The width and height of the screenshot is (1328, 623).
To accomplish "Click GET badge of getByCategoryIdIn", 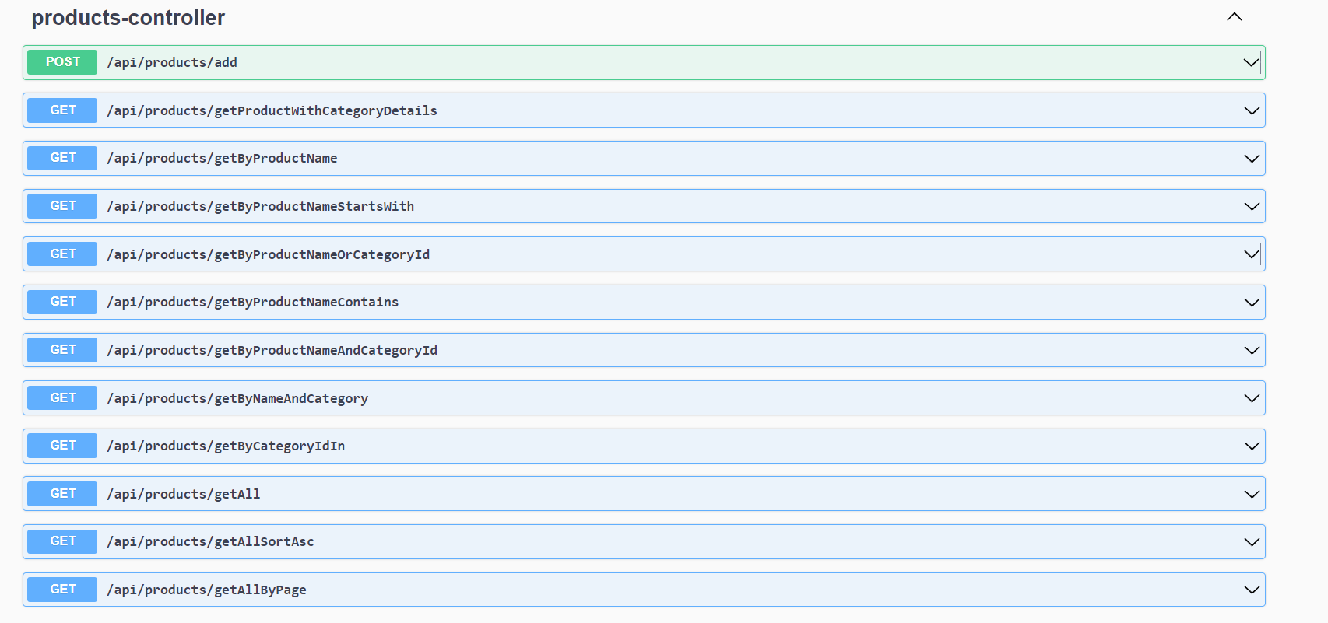I will 62,446.
